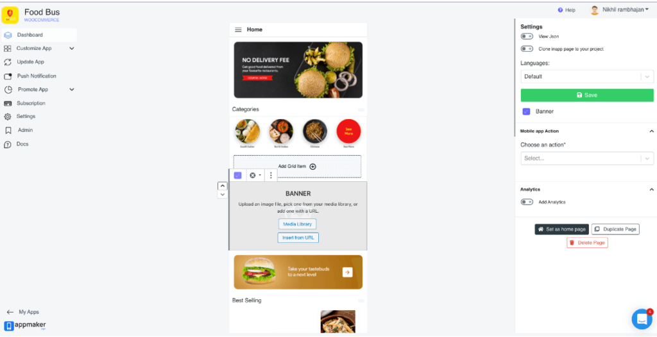Enable the View Json toggle
657x337 pixels.
[527, 37]
